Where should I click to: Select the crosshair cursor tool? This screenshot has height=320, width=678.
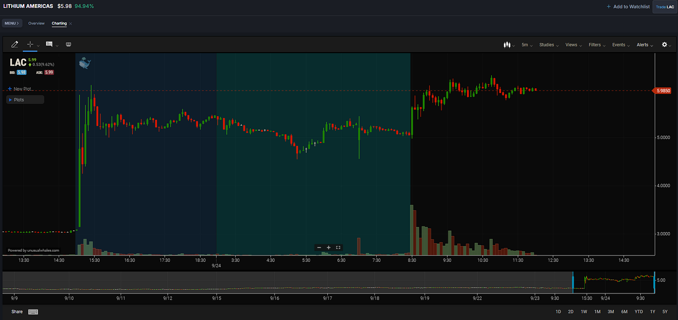click(30, 44)
